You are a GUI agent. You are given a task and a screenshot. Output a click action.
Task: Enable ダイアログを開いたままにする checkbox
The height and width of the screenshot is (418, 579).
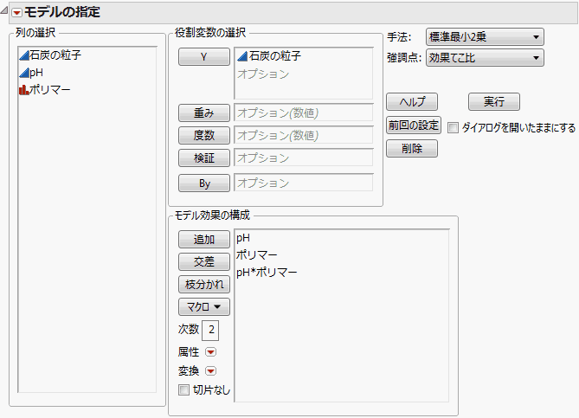pyautogui.click(x=453, y=128)
